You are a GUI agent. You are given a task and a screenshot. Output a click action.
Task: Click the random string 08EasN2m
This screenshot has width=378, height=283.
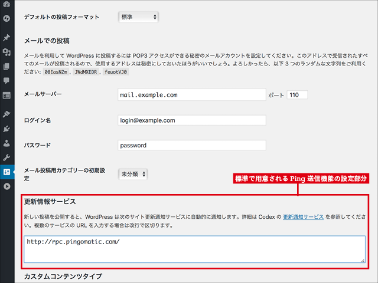click(56, 72)
